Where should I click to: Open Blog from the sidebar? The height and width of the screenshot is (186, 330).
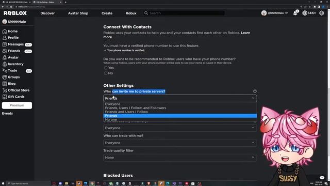(9, 84)
